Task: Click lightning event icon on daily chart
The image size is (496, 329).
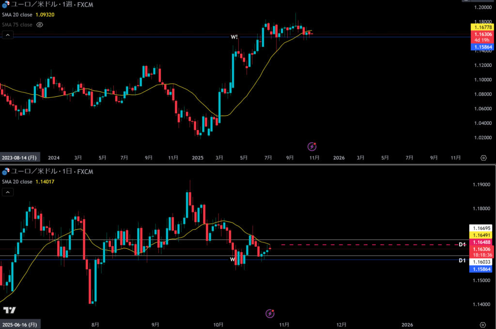Action: point(270,314)
